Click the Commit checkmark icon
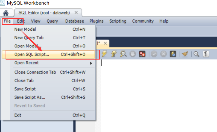The width and height of the screenshot is (217, 132). [x=154, y=54]
